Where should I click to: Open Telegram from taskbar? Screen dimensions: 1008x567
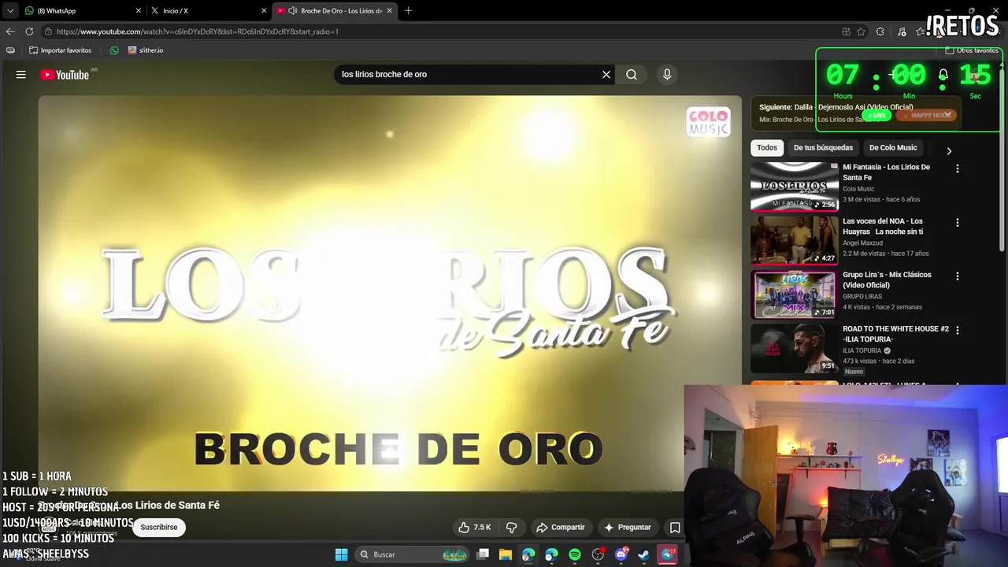coord(667,554)
